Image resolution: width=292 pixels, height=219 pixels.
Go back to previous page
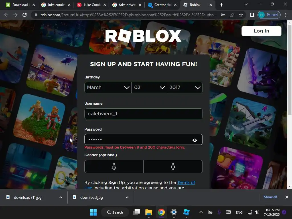[x=6, y=15]
